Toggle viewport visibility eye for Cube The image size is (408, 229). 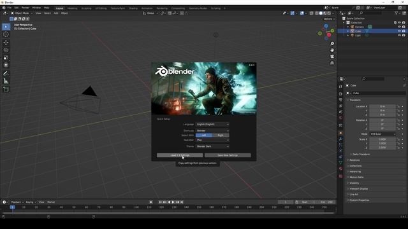click(400, 31)
